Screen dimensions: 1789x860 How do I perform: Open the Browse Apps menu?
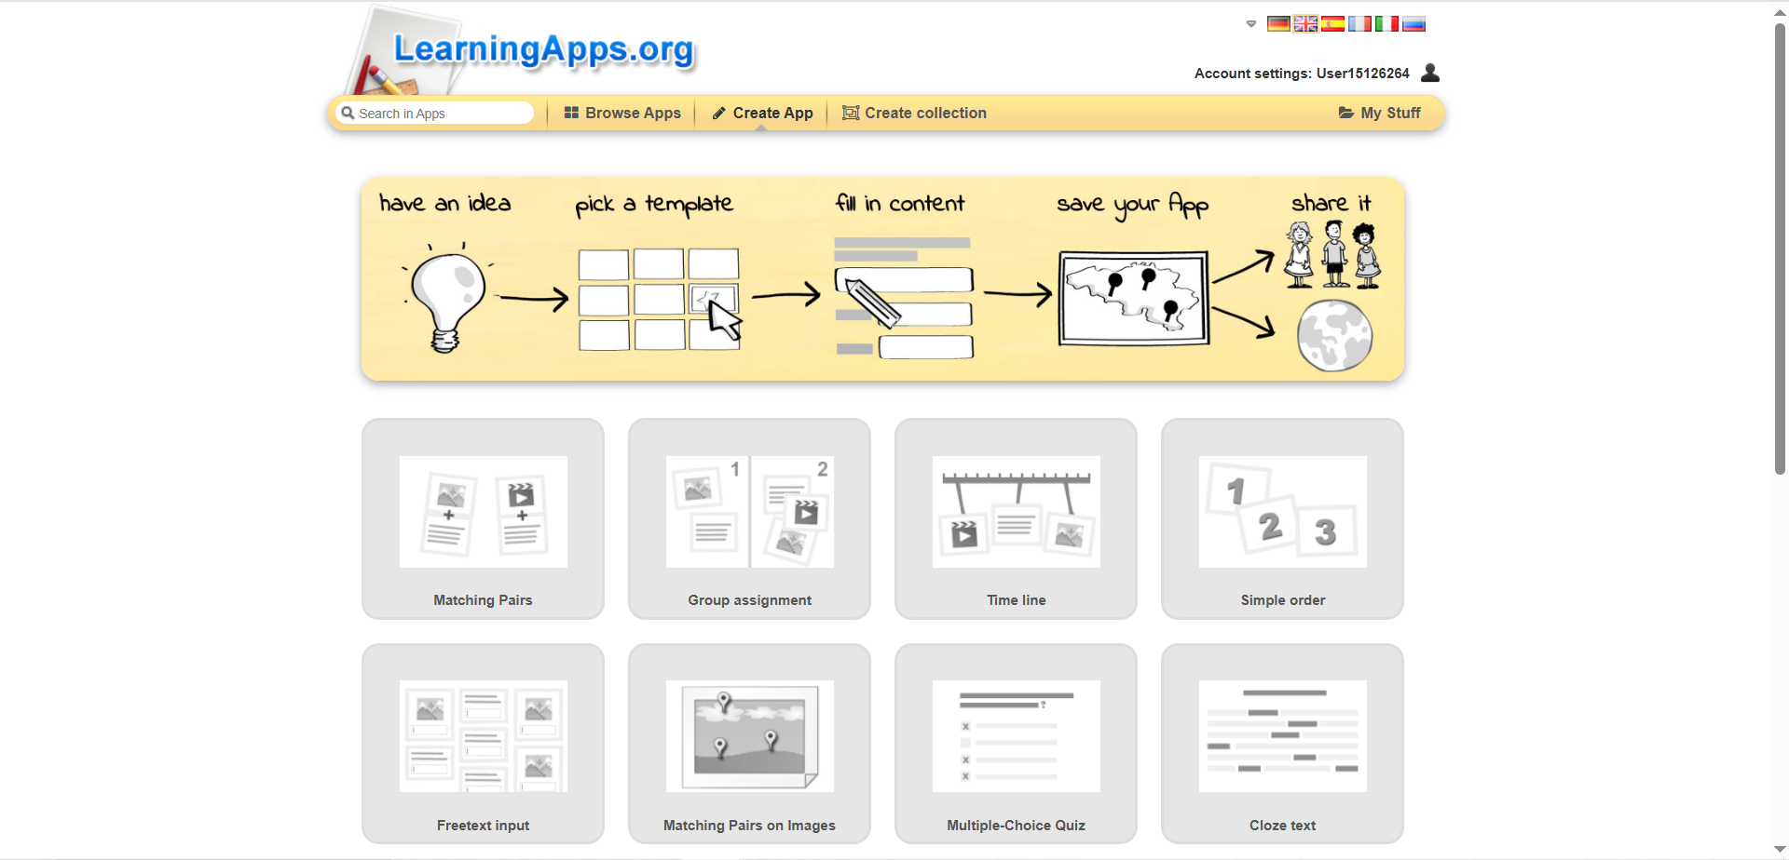click(x=622, y=113)
